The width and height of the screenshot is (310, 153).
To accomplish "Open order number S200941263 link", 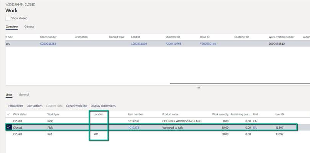I will (48, 44).
